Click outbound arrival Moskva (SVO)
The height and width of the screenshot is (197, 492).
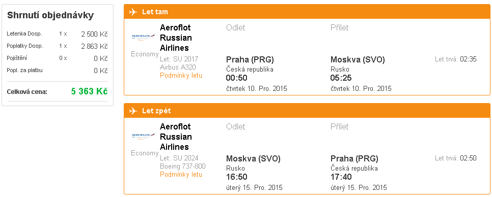pos(358,59)
